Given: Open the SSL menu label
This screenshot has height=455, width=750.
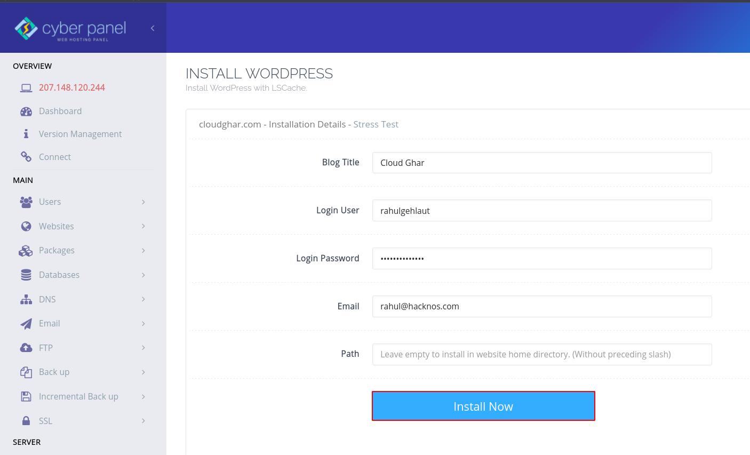Looking at the screenshot, I should [46, 421].
